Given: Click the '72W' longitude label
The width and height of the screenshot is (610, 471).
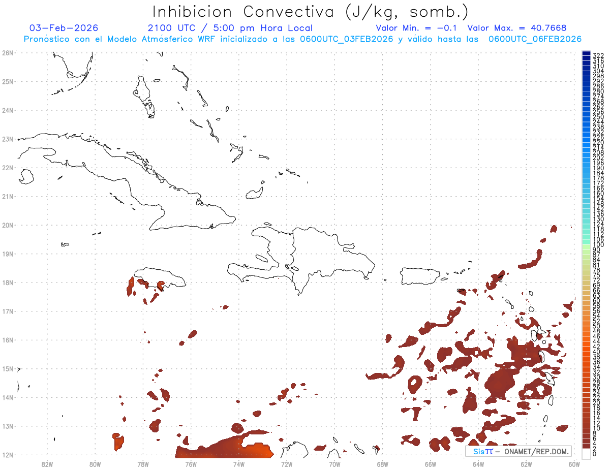Looking at the screenshot, I should [x=287, y=464].
